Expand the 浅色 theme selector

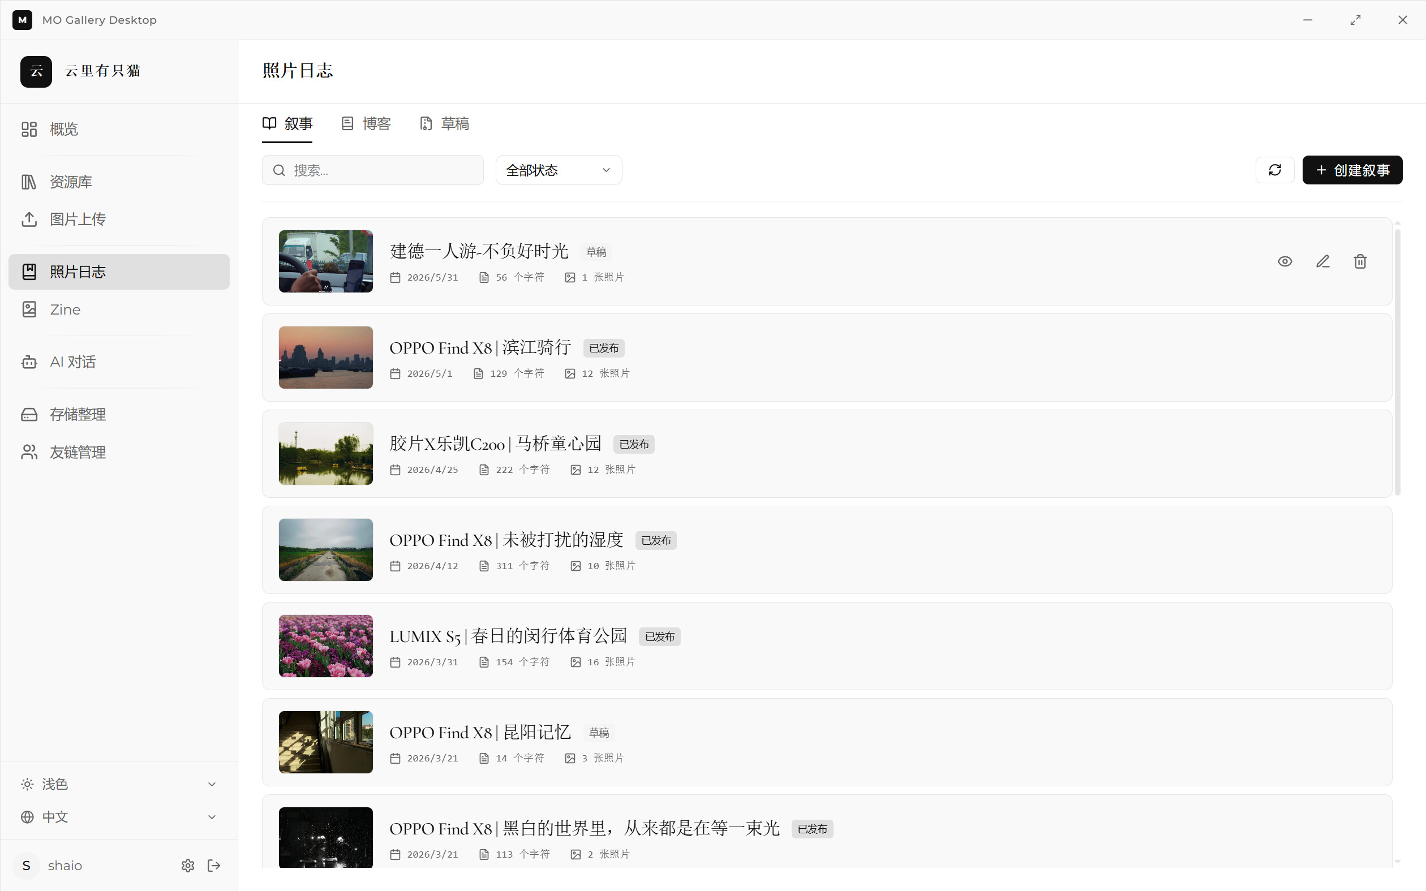pyautogui.click(x=119, y=784)
